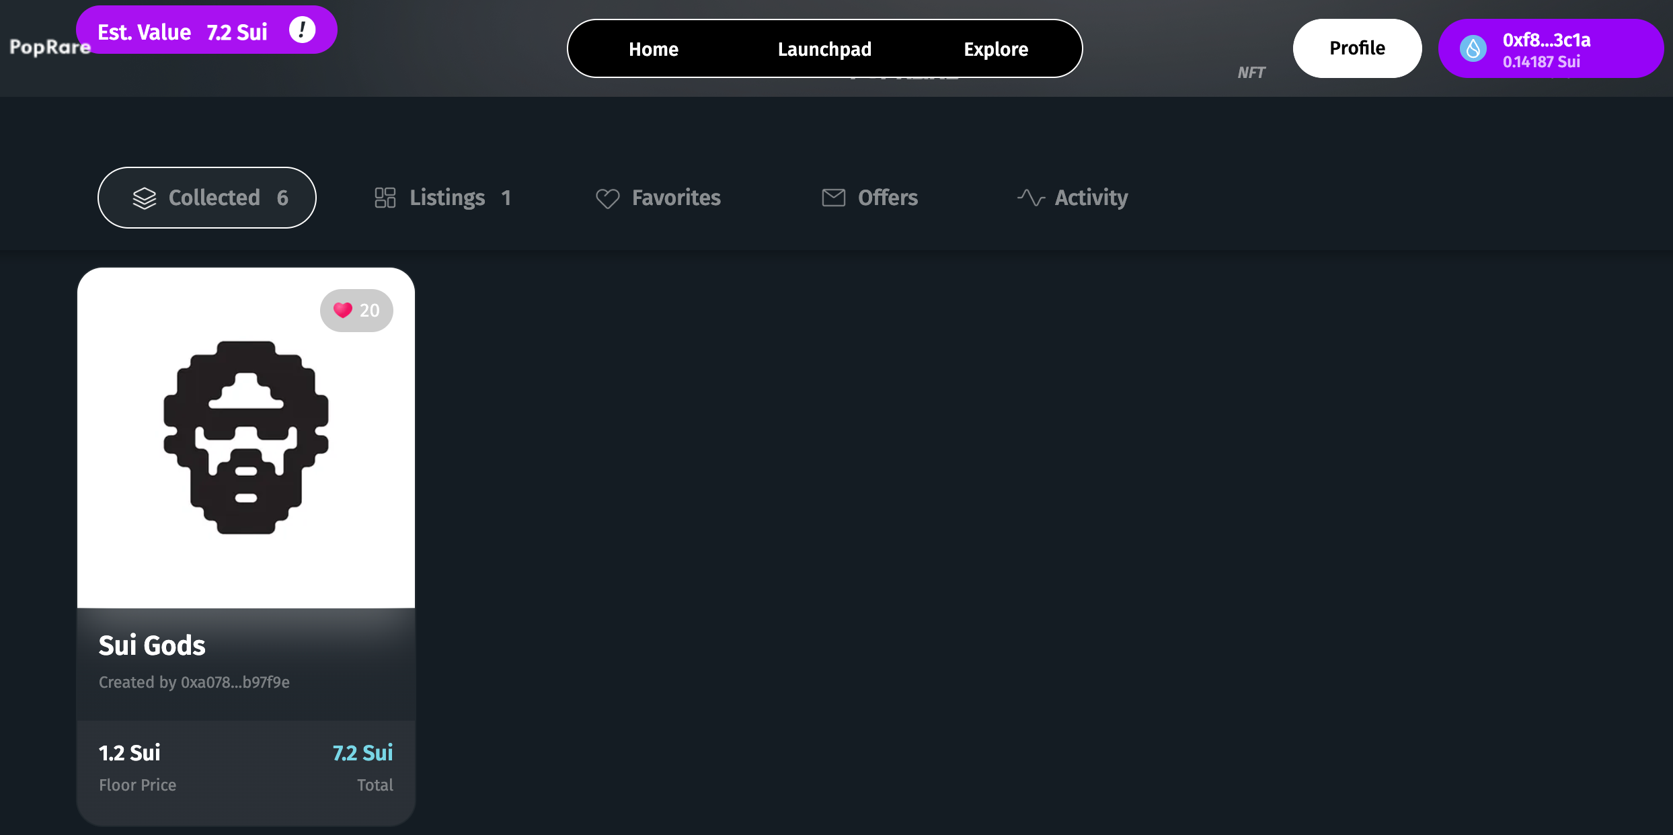Click the heart outline Favorites icon
This screenshot has height=835, width=1673.
pos(607,198)
